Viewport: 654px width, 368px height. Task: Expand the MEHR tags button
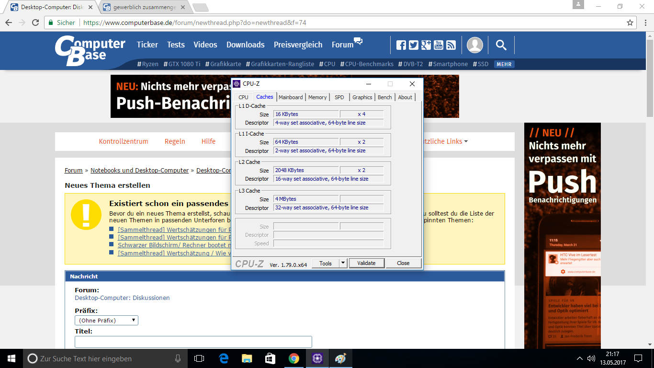[504, 64]
